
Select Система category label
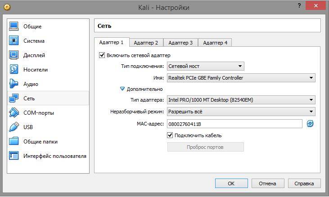(x=34, y=40)
